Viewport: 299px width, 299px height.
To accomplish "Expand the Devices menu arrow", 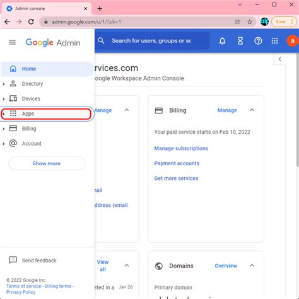I will tap(4, 99).
